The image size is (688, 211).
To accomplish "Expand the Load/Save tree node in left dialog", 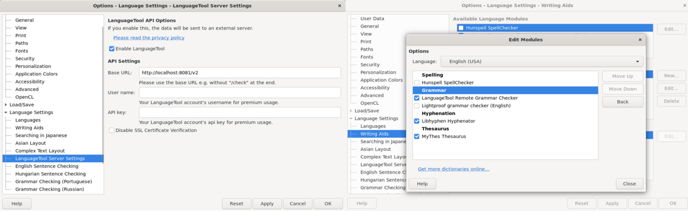I will [x=6, y=105].
